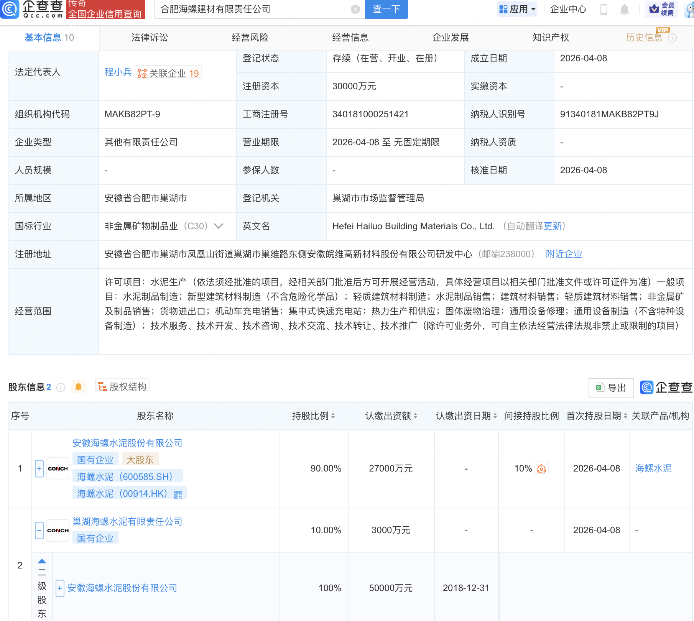Click the 企查查 logo icon
The height and width of the screenshot is (621, 694).
coord(10,10)
